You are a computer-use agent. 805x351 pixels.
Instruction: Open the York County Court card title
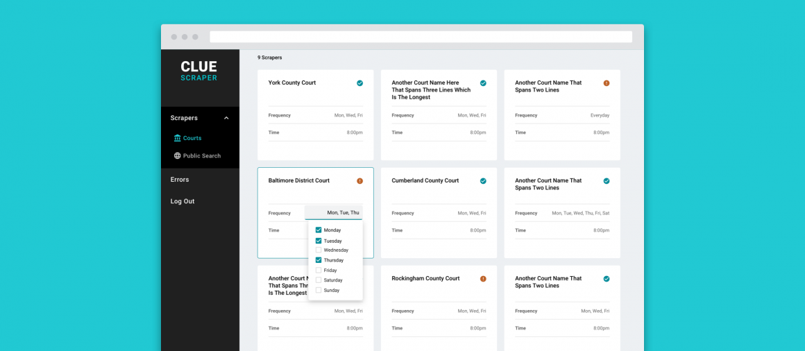pyautogui.click(x=292, y=83)
